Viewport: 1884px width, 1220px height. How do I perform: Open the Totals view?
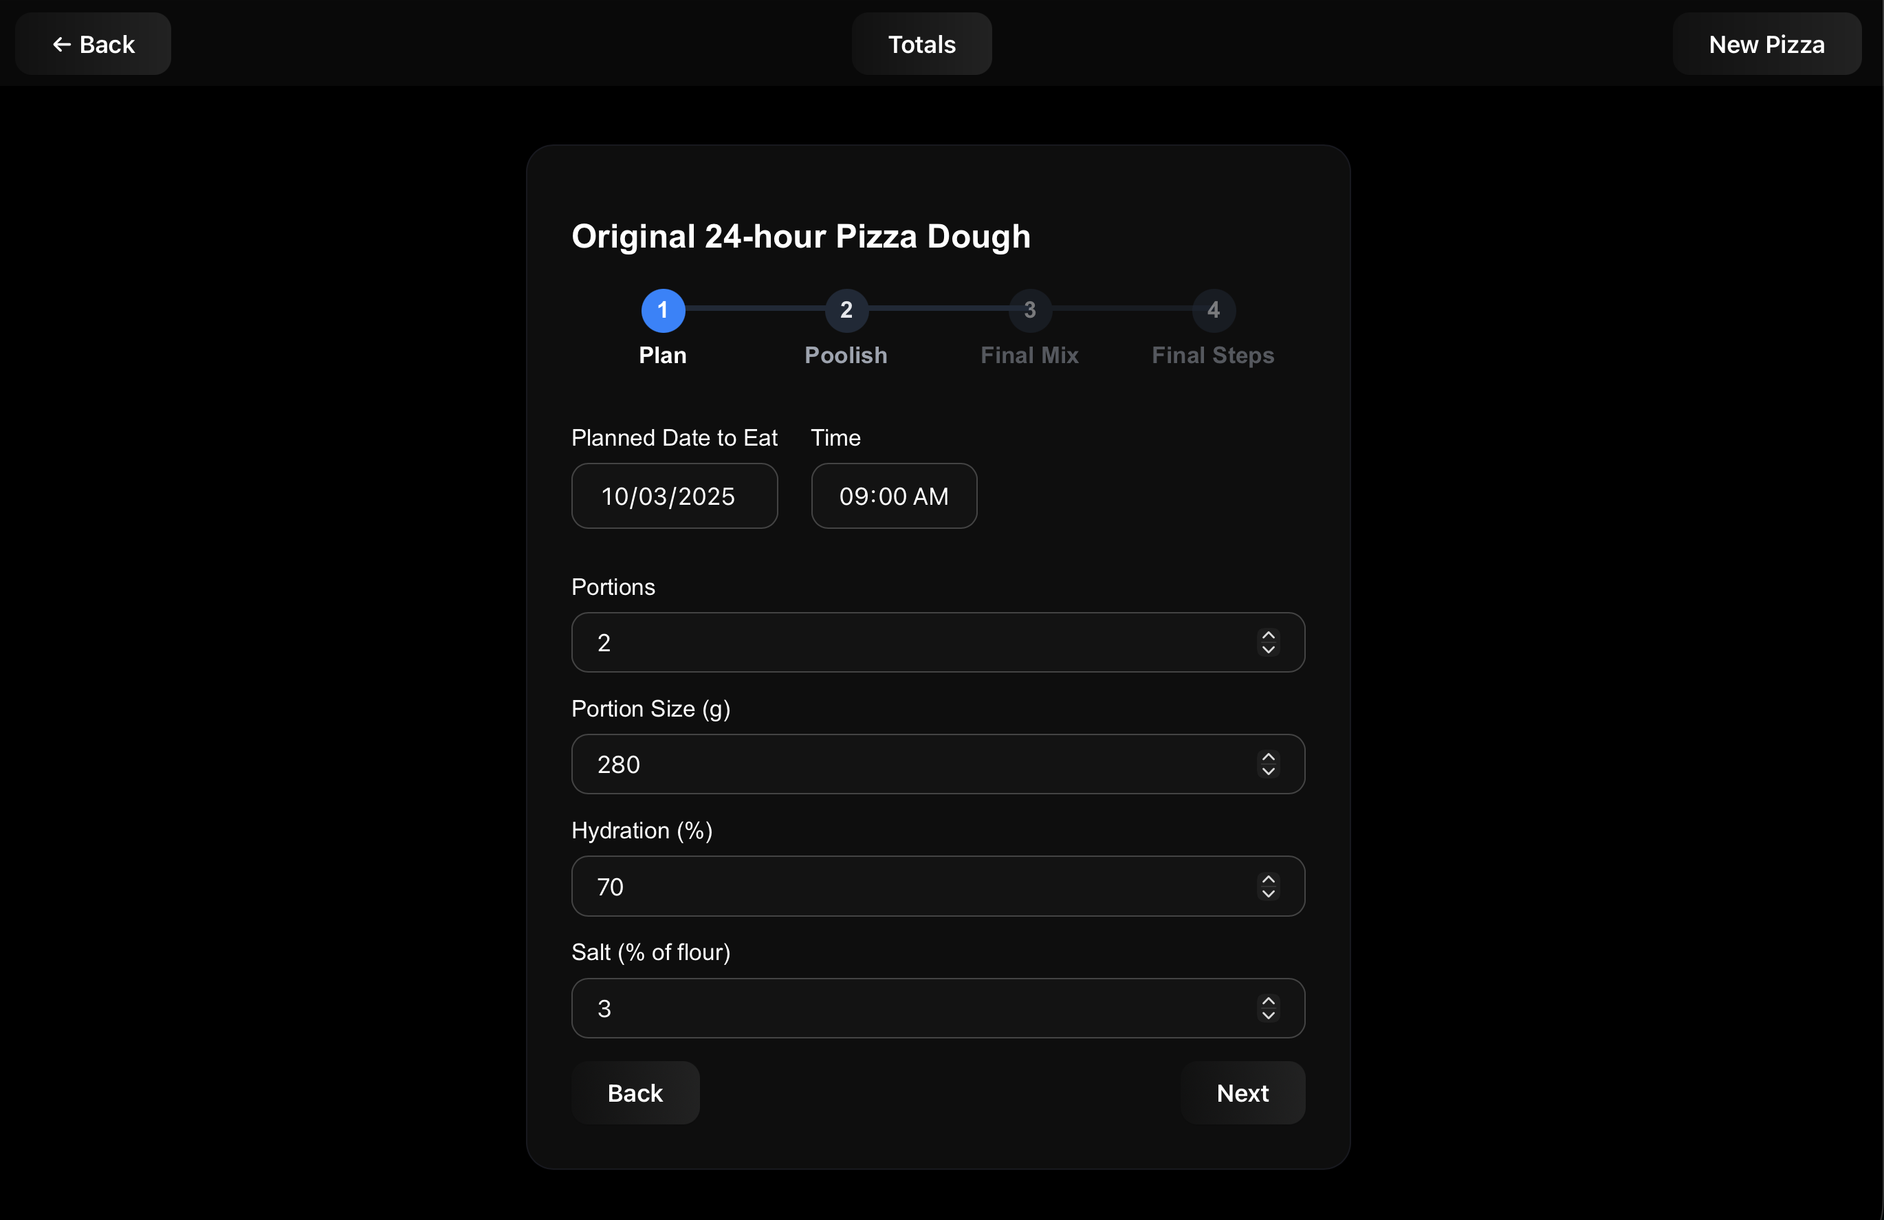point(921,44)
